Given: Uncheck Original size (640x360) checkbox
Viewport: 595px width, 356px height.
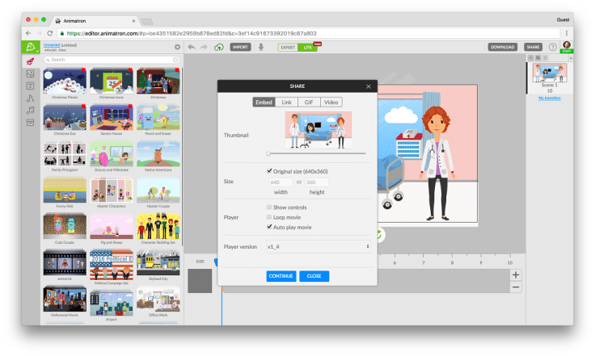Looking at the screenshot, I should pyautogui.click(x=269, y=171).
